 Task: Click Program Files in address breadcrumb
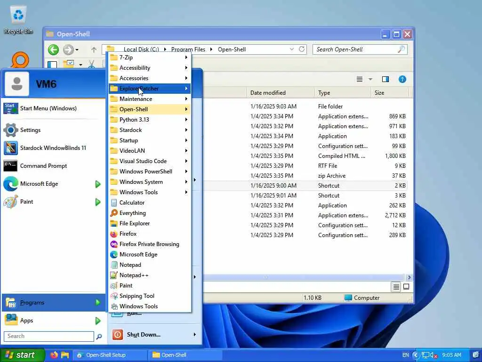coord(188,49)
